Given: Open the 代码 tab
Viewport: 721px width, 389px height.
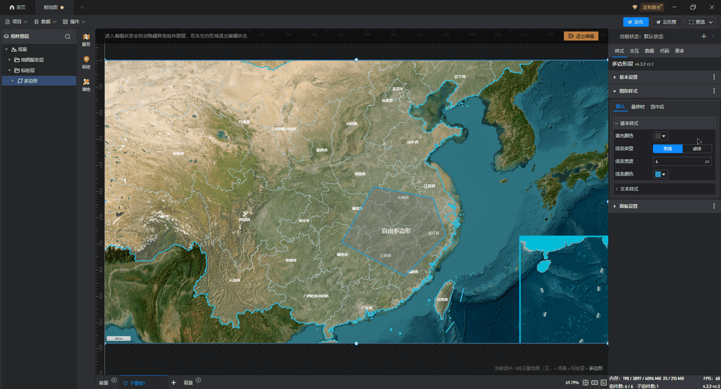Looking at the screenshot, I should tap(665, 51).
